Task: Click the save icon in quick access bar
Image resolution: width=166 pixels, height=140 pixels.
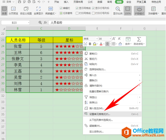Action: tap(20, 2)
